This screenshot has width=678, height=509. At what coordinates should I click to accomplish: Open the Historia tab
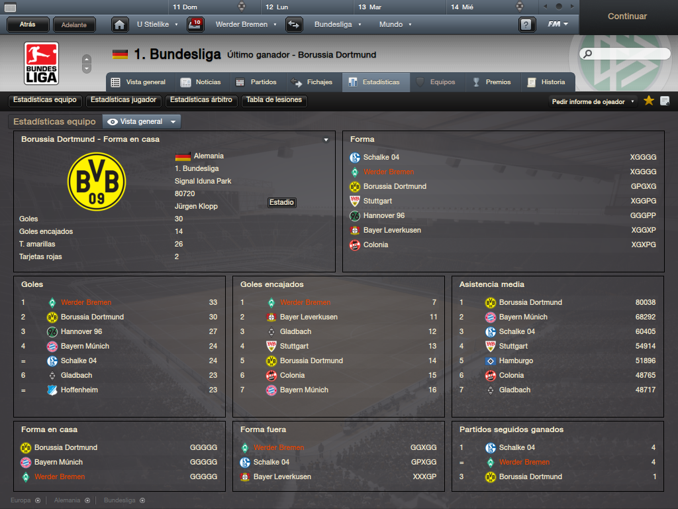click(546, 82)
